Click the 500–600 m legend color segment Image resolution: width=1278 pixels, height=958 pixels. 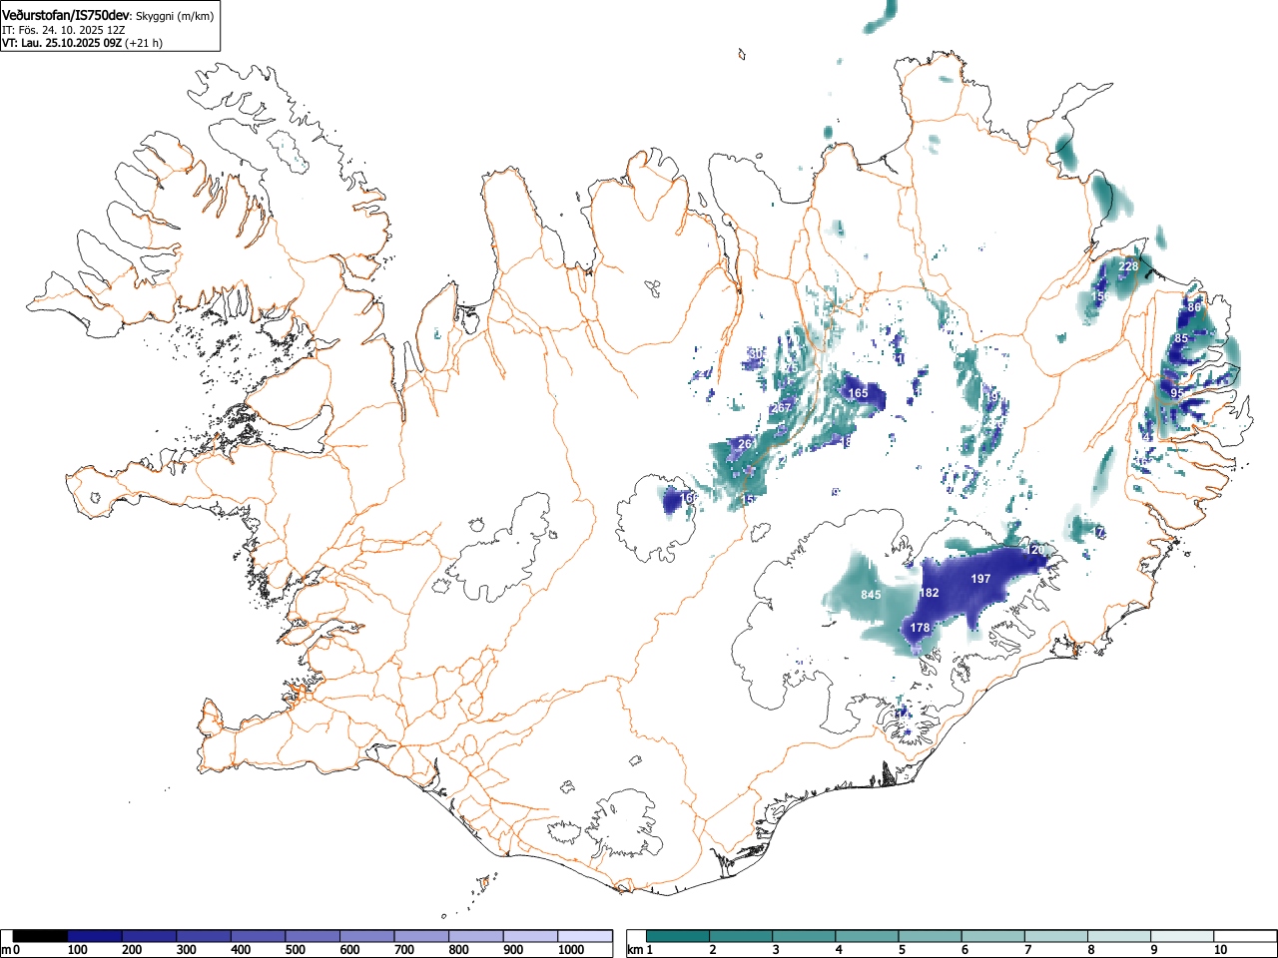[313, 936]
